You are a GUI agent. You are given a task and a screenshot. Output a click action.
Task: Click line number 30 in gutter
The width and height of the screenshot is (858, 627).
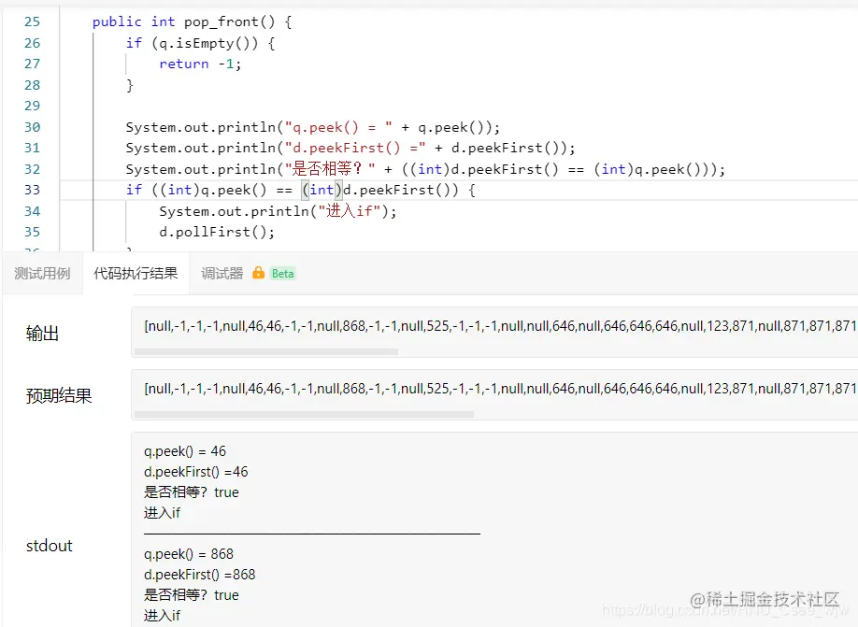[33, 127]
